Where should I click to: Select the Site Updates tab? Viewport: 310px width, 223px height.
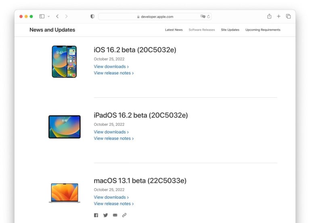pos(230,30)
